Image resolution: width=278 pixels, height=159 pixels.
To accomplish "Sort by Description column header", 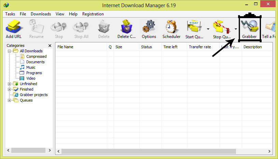I will [257, 47].
